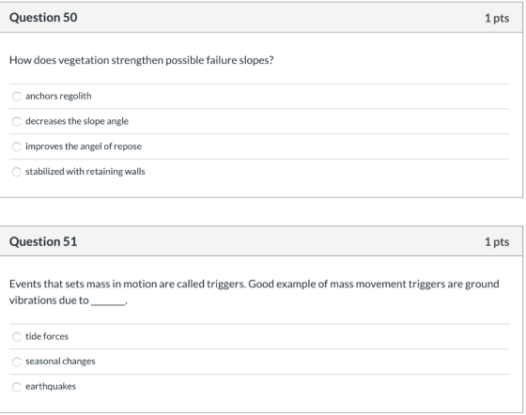Click the "anchors regolith" answer text
Viewport: 526px width, 415px height.
58,96
